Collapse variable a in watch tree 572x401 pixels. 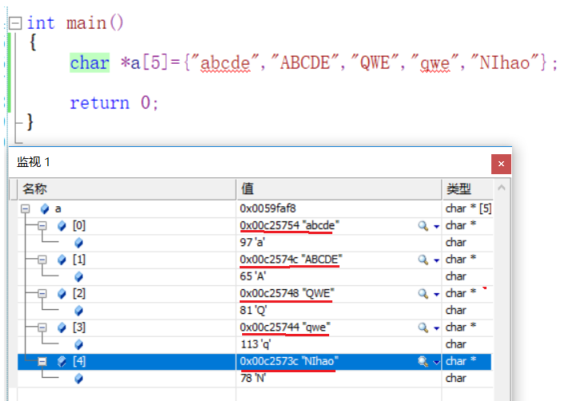[26, 208]
